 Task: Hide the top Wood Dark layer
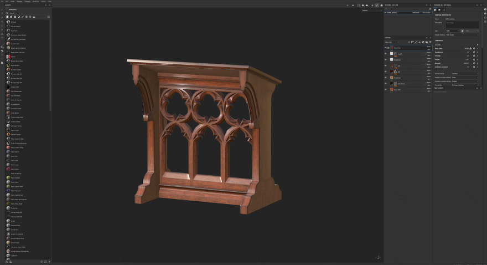tap(386, 48)
